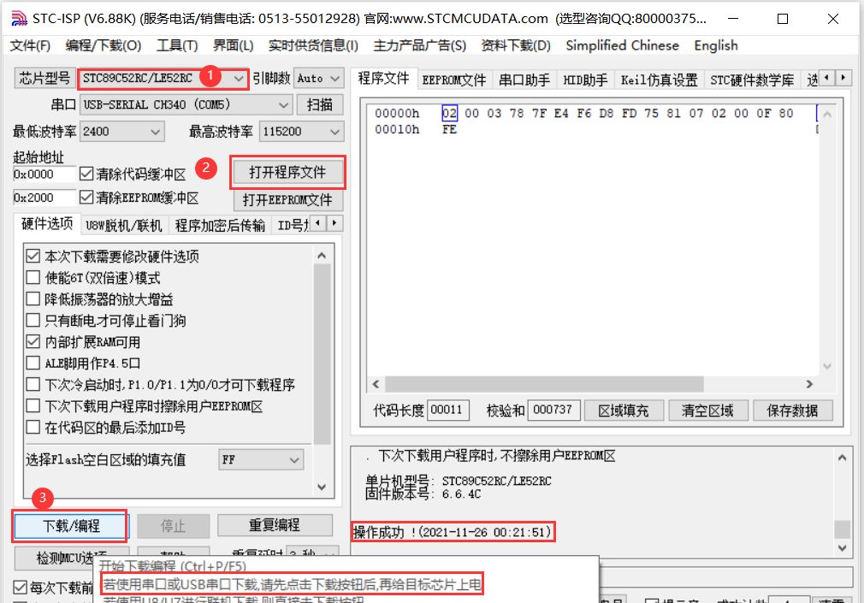Open 编程/下载(O) menu
The height and width of the screenshot is (603, 864).
(x=103, y=45)
